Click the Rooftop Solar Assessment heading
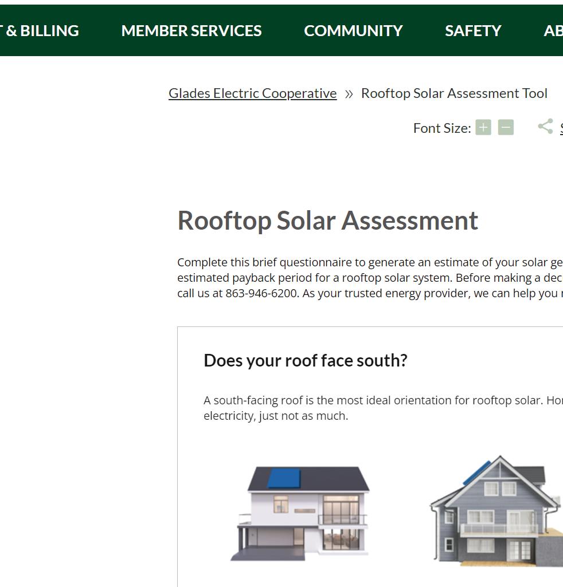Screen dimensions: 563x587 point(328,221)
